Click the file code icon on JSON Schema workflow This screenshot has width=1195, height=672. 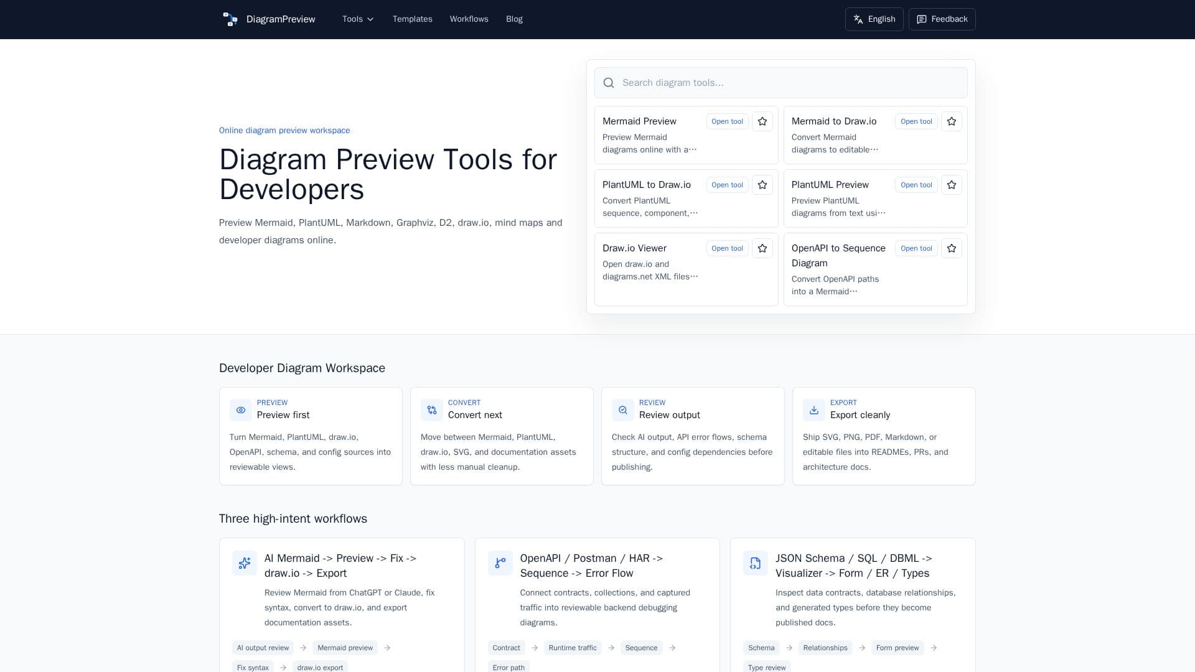[756, 563]
